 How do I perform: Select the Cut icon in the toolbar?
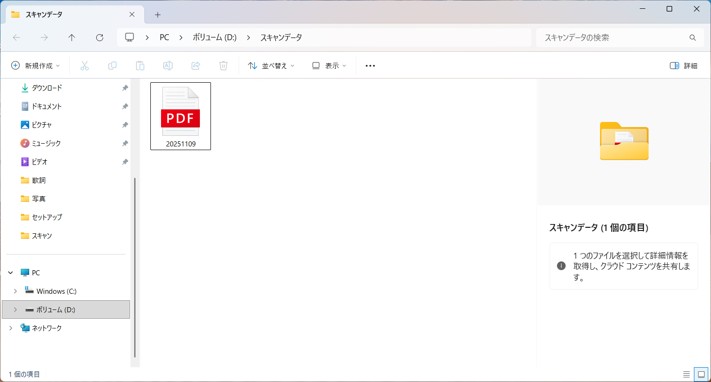click(x=85, y=65)
